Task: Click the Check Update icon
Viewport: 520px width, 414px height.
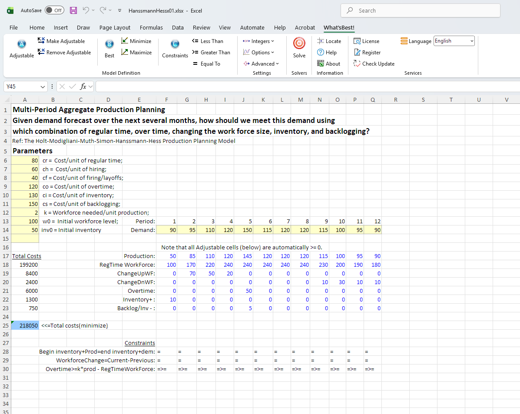Action: point(357,63)
